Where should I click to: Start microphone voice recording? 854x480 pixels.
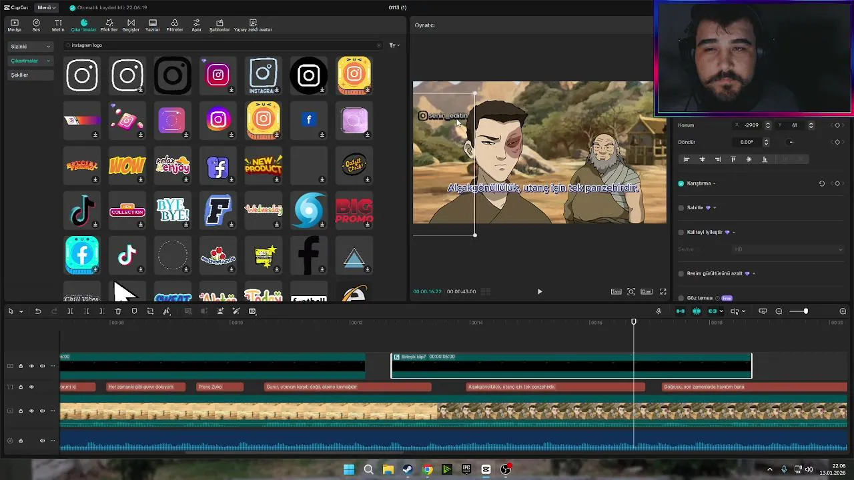[659, 311]
